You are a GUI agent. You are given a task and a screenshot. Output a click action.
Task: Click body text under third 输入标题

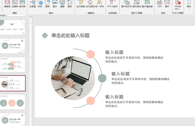134,104
